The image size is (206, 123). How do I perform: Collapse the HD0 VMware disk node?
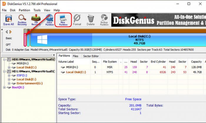[4, 60]
